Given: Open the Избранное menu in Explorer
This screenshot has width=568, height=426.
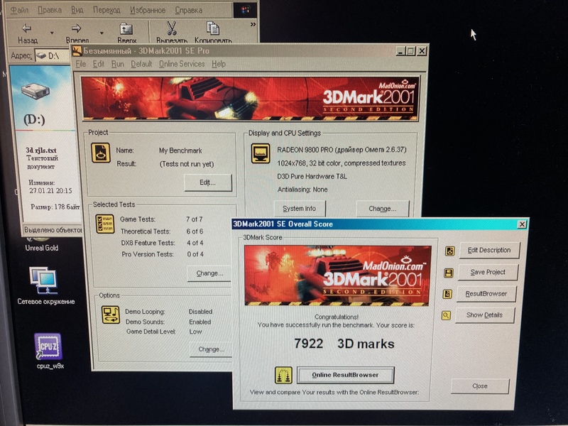Looking at the screenshot, I should click(148, 10).
